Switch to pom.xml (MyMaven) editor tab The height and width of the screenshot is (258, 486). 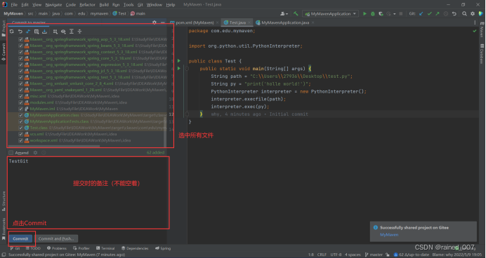click(195, 22)
